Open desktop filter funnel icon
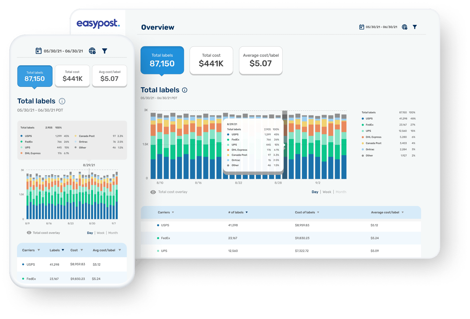The height and width of the screenshot is (319, 470). 415,27
